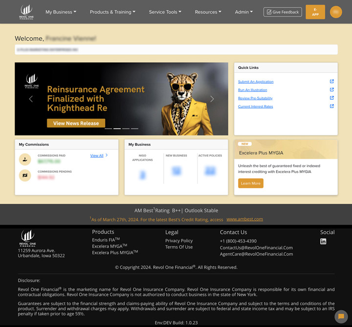
Task: Open external link icon beside Current Interest Rates
Action: click(332, 106)
